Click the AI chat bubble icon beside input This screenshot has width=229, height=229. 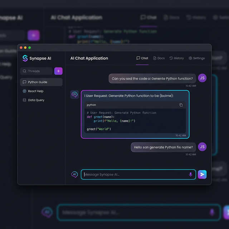coord(74,174)
